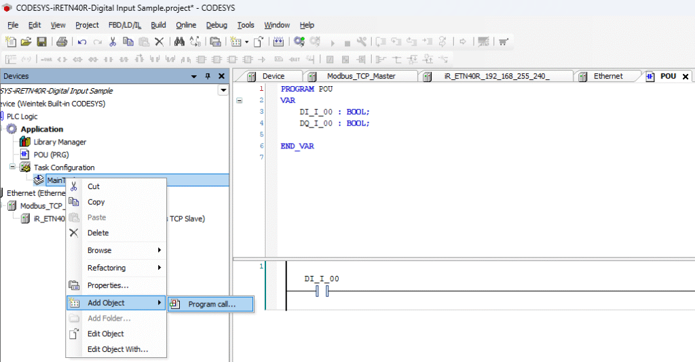Open the Online menu
This screenshot has height=362, width=695.
(186, 25)
